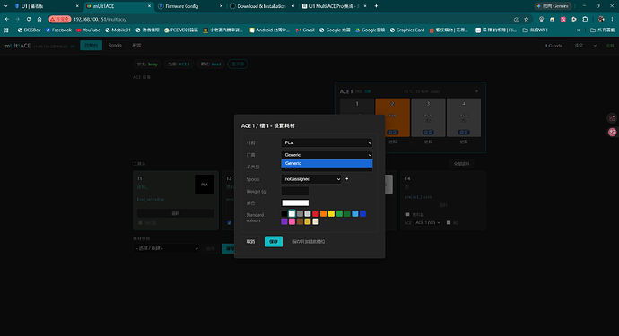Click the wide button in the T1 card

click(x=176, y=213)
